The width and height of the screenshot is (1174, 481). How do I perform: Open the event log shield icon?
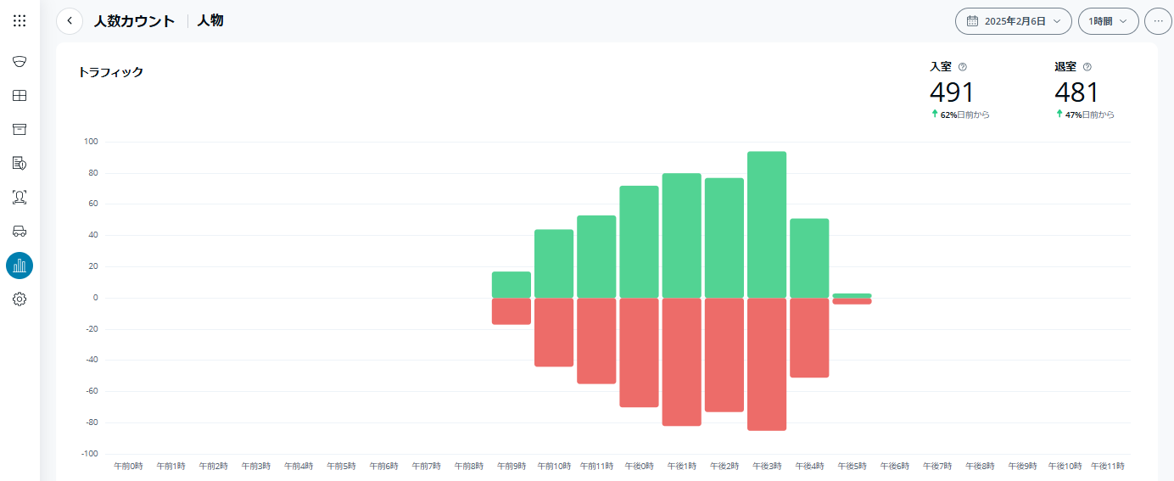point(20,163)
